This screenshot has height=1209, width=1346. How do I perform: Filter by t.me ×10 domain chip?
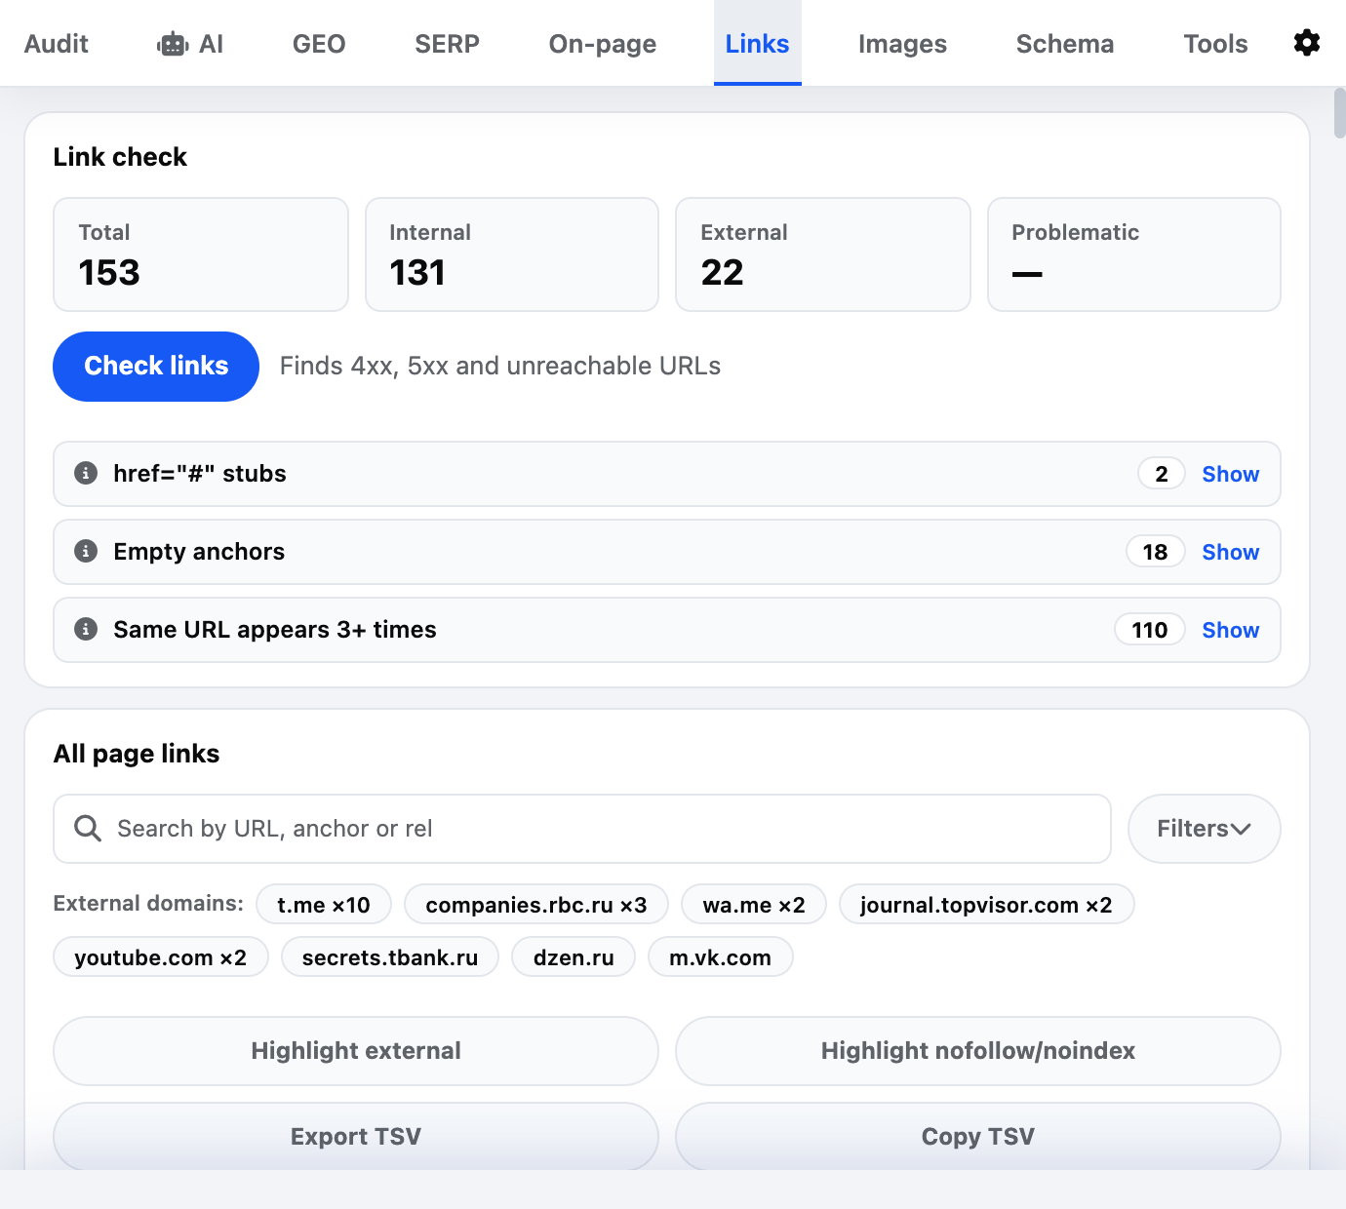[x=324, y=905]
